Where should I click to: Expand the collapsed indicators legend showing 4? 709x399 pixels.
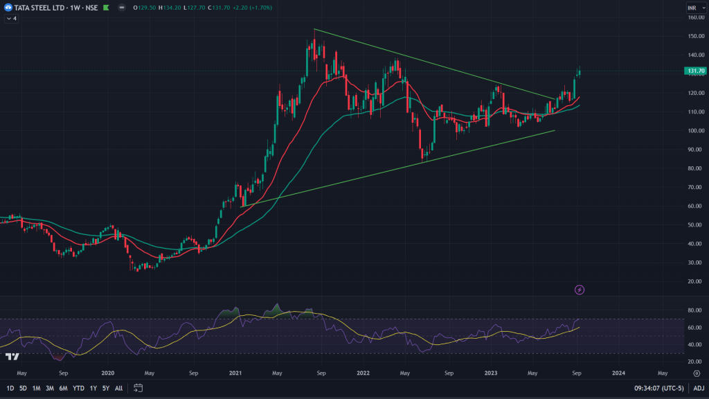[11, 18]
